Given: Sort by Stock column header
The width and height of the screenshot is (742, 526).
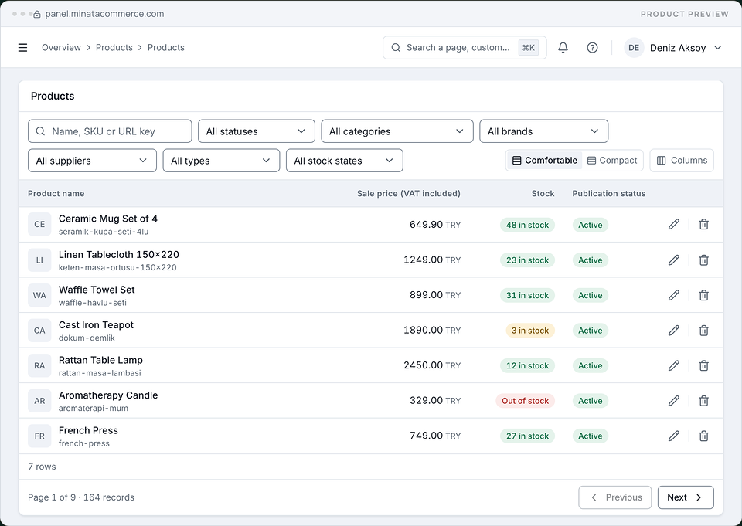Looking at the screenshot, I should 543,193.
